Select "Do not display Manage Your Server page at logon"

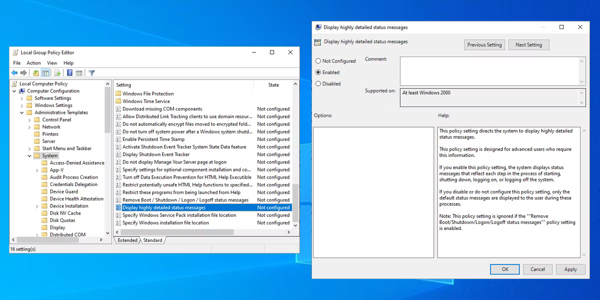174,162
